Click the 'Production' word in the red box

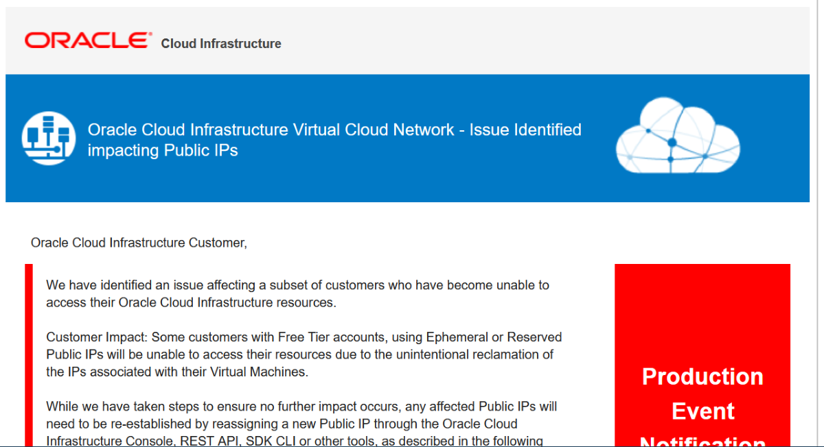702,376
